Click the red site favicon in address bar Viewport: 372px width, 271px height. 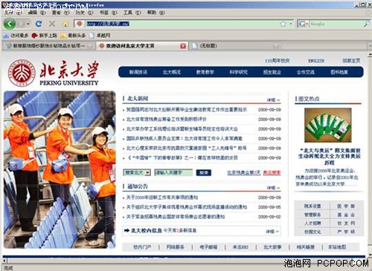point(80,24)
